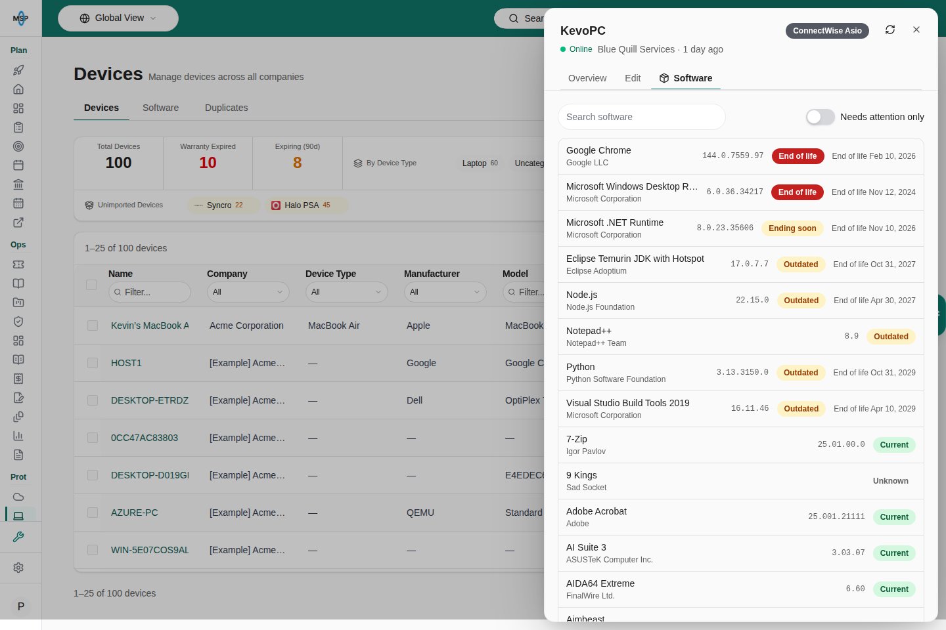Open the dollar receipt sidebar icon

pyautogui.click(x=18, y=379)
